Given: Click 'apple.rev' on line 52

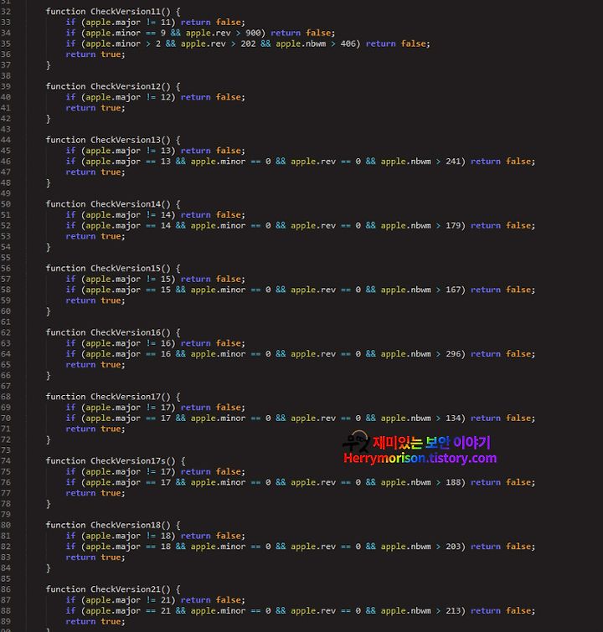Looking at the screenshot, I should pyautogui.click(x=313, y=225).
